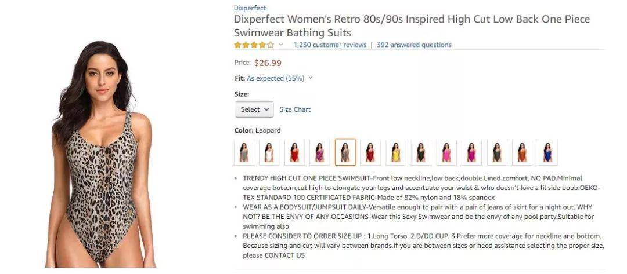Choose the orange-adjacent dark olive swimsuit swatch

(x=497, y=152)
